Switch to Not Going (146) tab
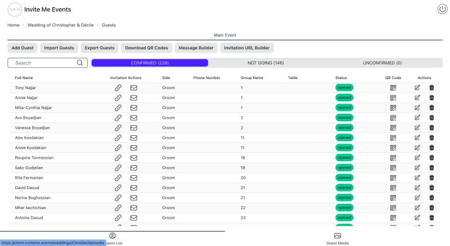 [265, 63]
